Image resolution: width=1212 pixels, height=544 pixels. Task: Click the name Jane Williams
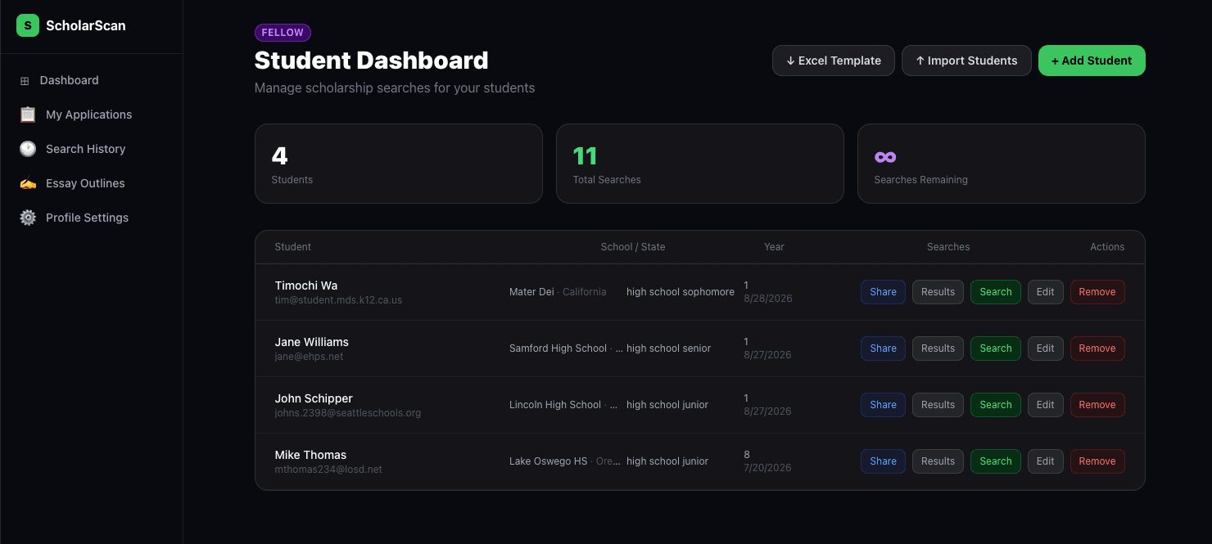tap(312, 342)
